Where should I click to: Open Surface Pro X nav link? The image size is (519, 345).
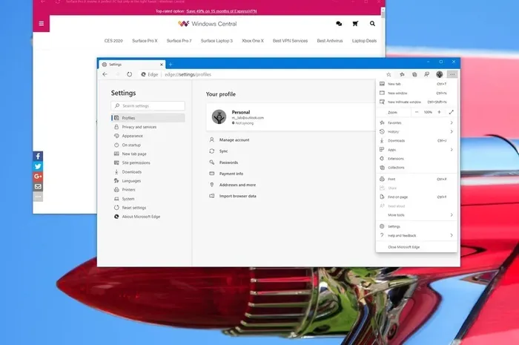145,41
